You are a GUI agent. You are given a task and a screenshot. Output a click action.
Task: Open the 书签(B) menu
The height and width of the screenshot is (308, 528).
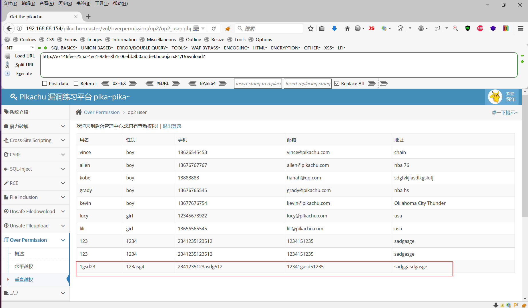[x=83, y=3]
